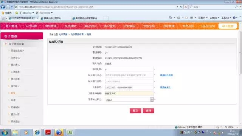Collapse the 电子票据申请 sidebar group
The width and height of the screenshot is (242, 136).
coord(16,44)
